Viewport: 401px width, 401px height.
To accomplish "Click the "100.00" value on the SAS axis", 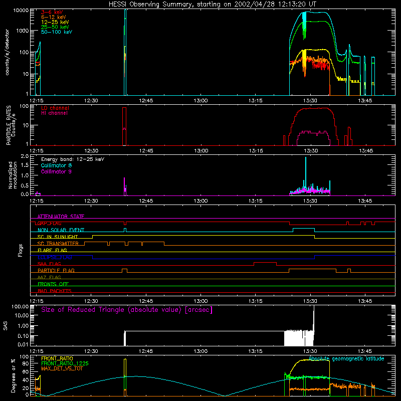I will click(x=20, y=306).
